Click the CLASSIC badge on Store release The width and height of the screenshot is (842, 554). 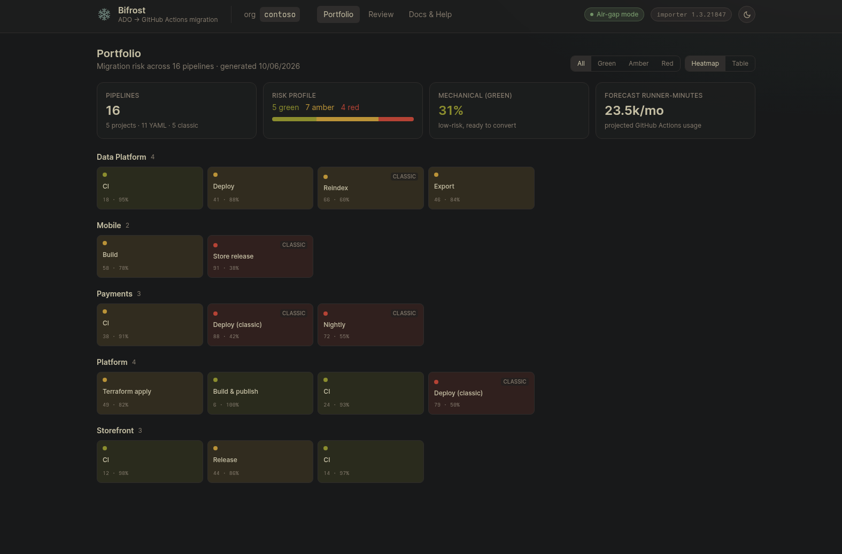pos(293,245)
